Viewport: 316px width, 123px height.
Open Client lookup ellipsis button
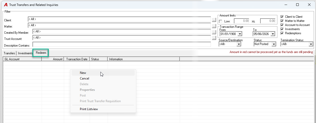tap(214, 20)
